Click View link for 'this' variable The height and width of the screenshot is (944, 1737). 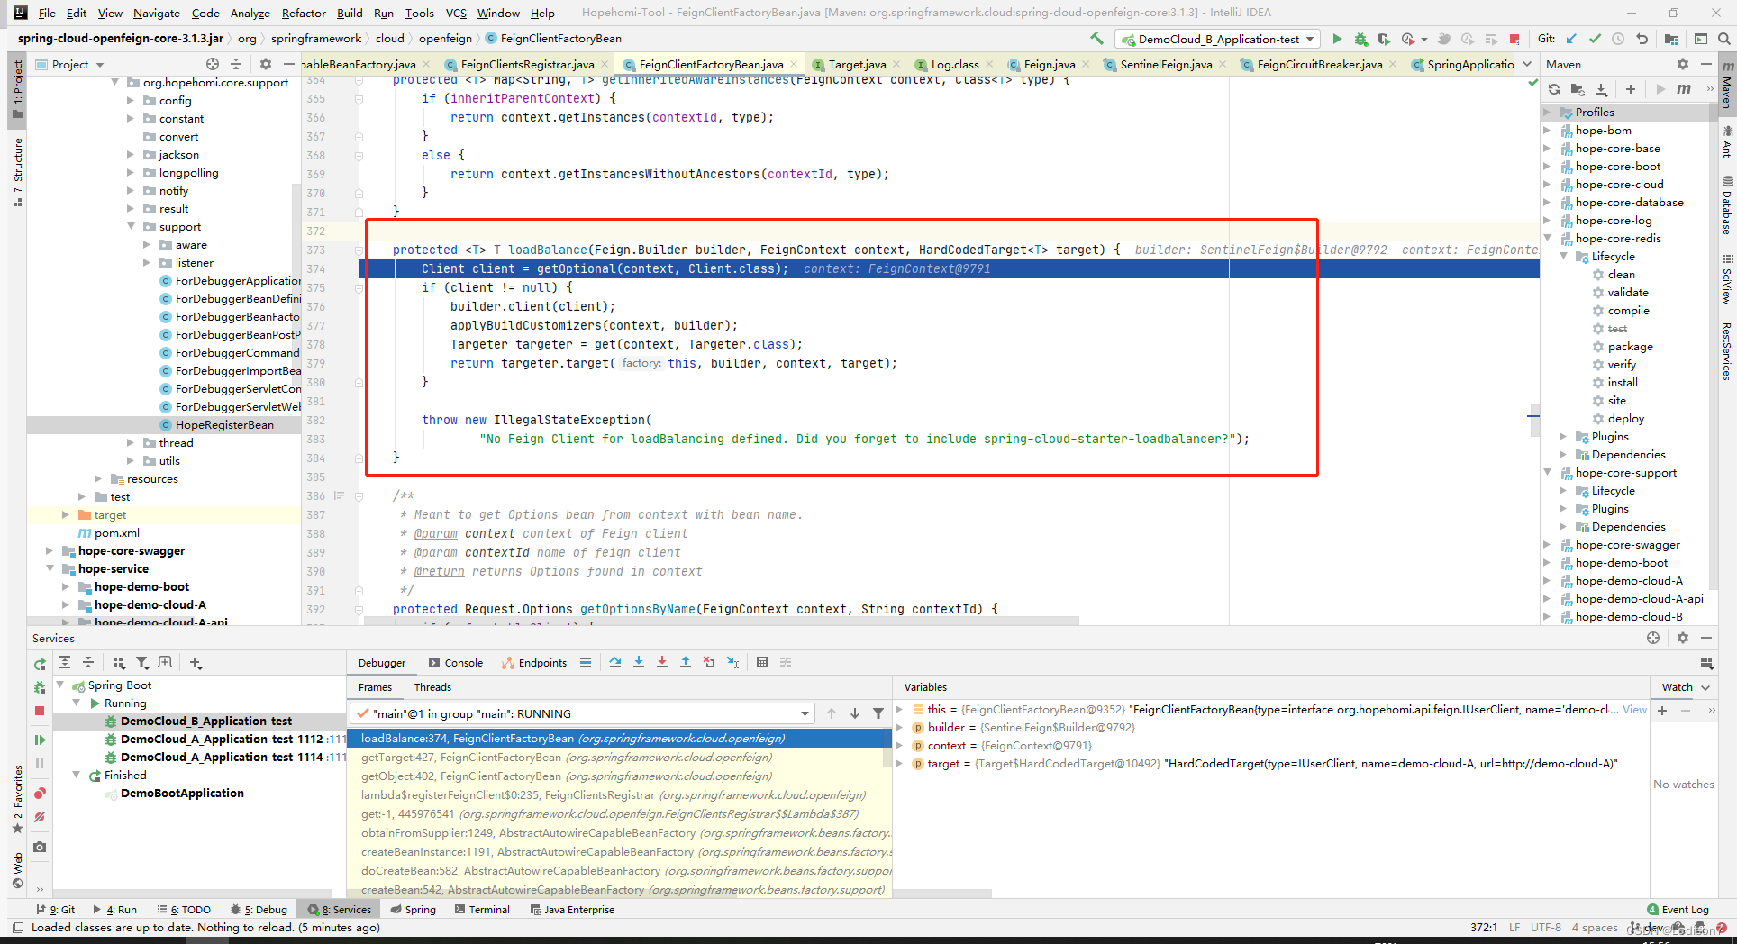coord(1634,710)
